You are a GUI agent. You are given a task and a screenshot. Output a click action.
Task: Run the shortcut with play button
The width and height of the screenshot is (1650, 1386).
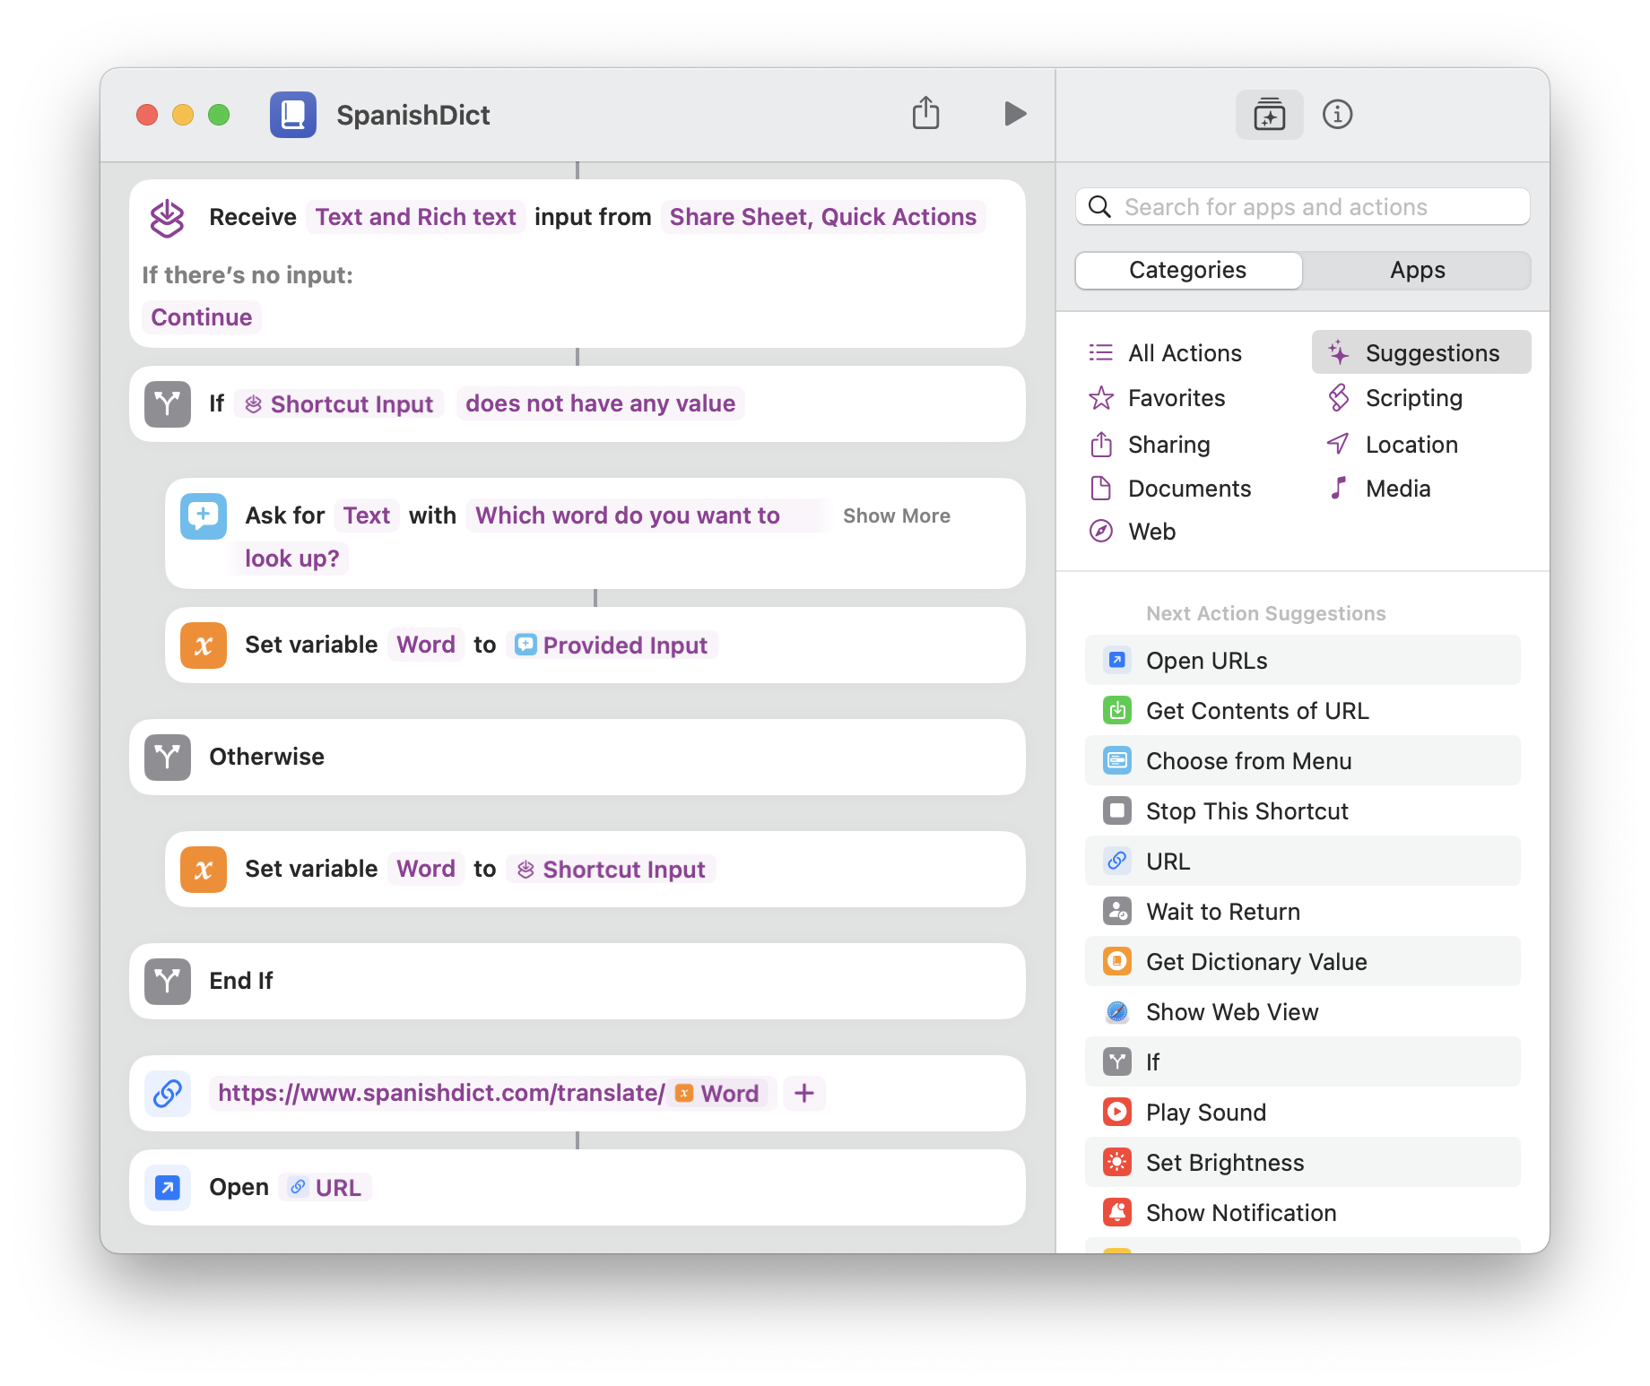tap(1015, 114)
